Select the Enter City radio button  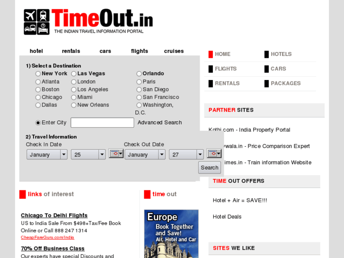pos(38,123)
